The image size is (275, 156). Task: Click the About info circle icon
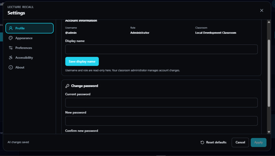click(11, 67)
